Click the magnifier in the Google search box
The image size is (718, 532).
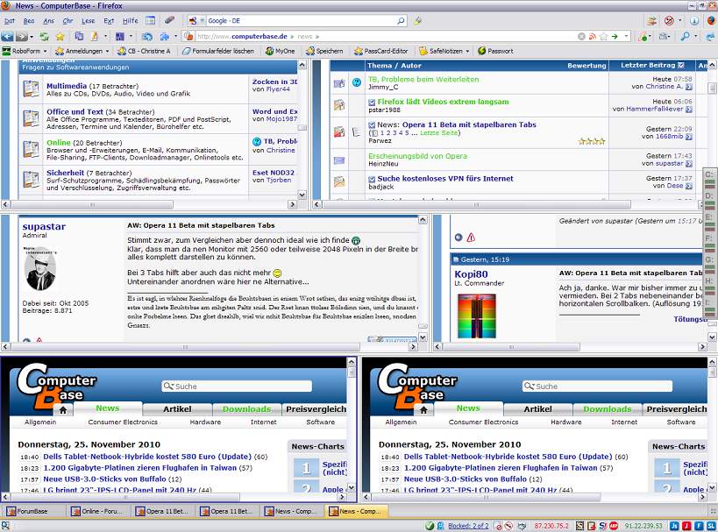pos(401,21)
